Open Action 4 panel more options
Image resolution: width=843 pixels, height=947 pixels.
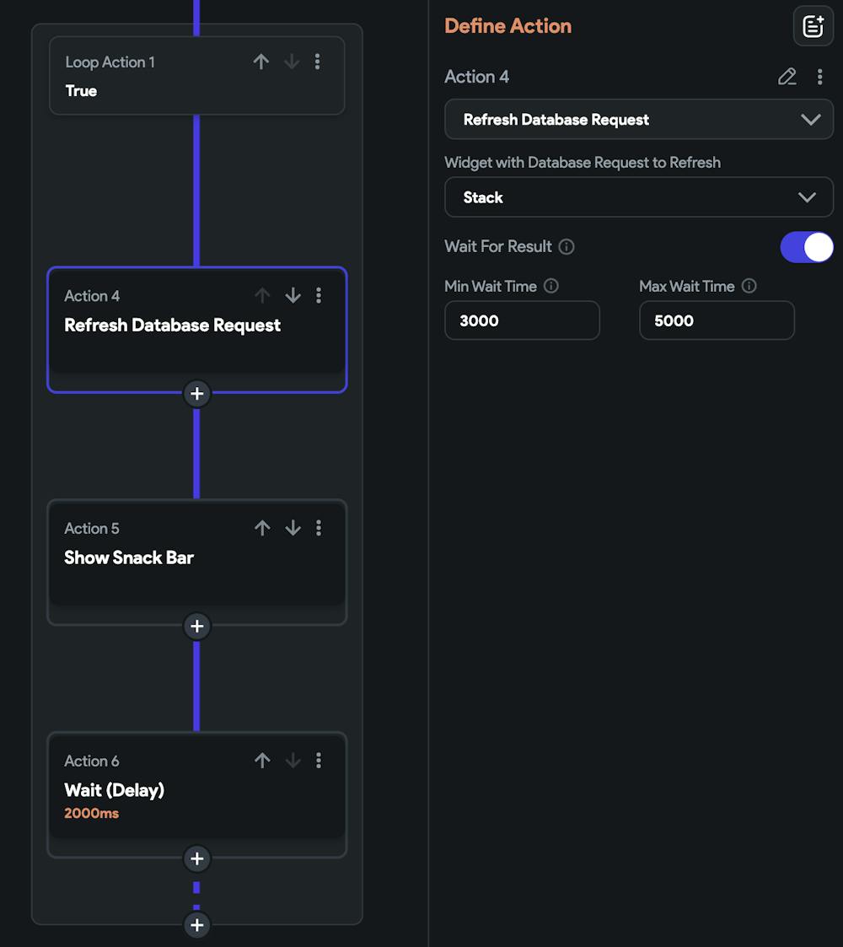[x=819, y=77]
